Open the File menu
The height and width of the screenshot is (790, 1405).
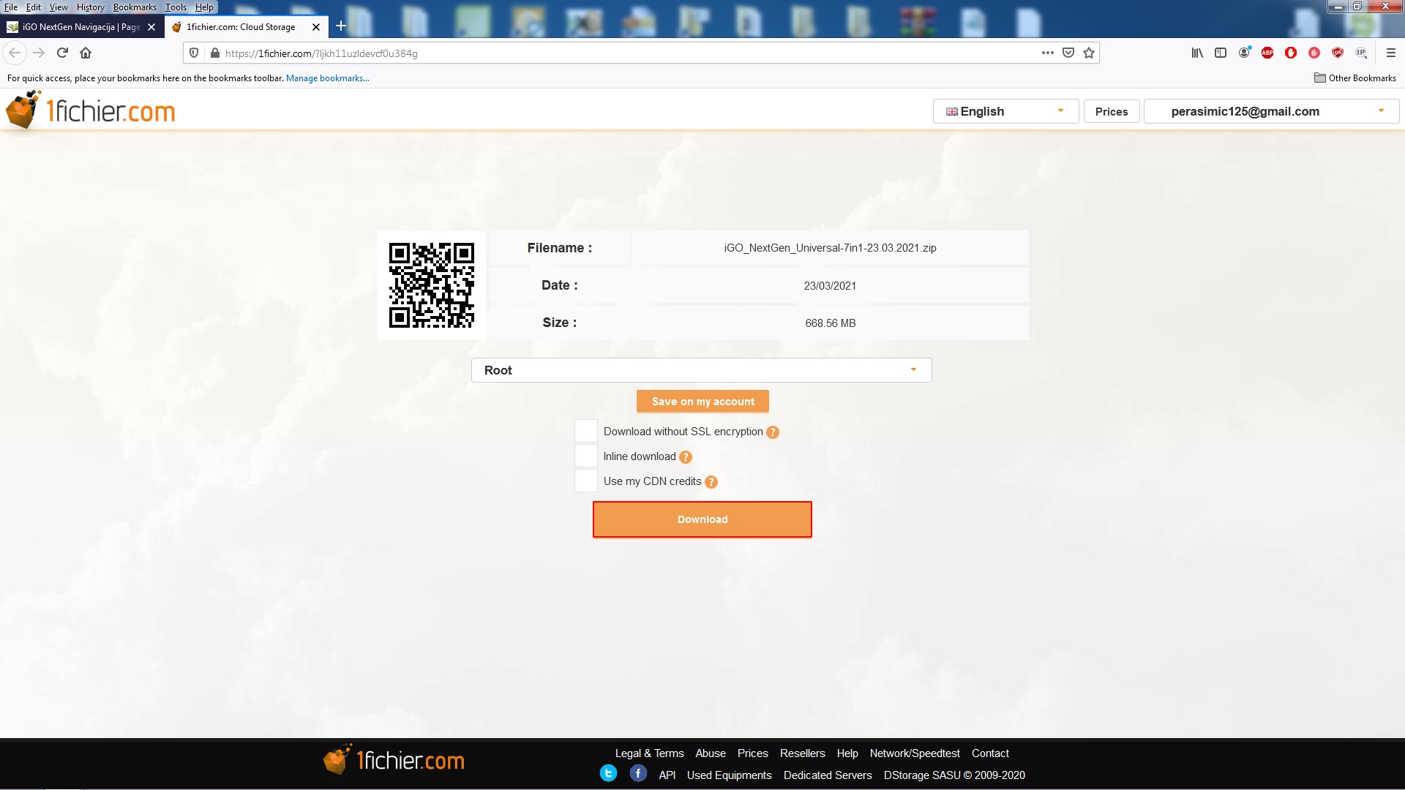(x=11, y=7)
